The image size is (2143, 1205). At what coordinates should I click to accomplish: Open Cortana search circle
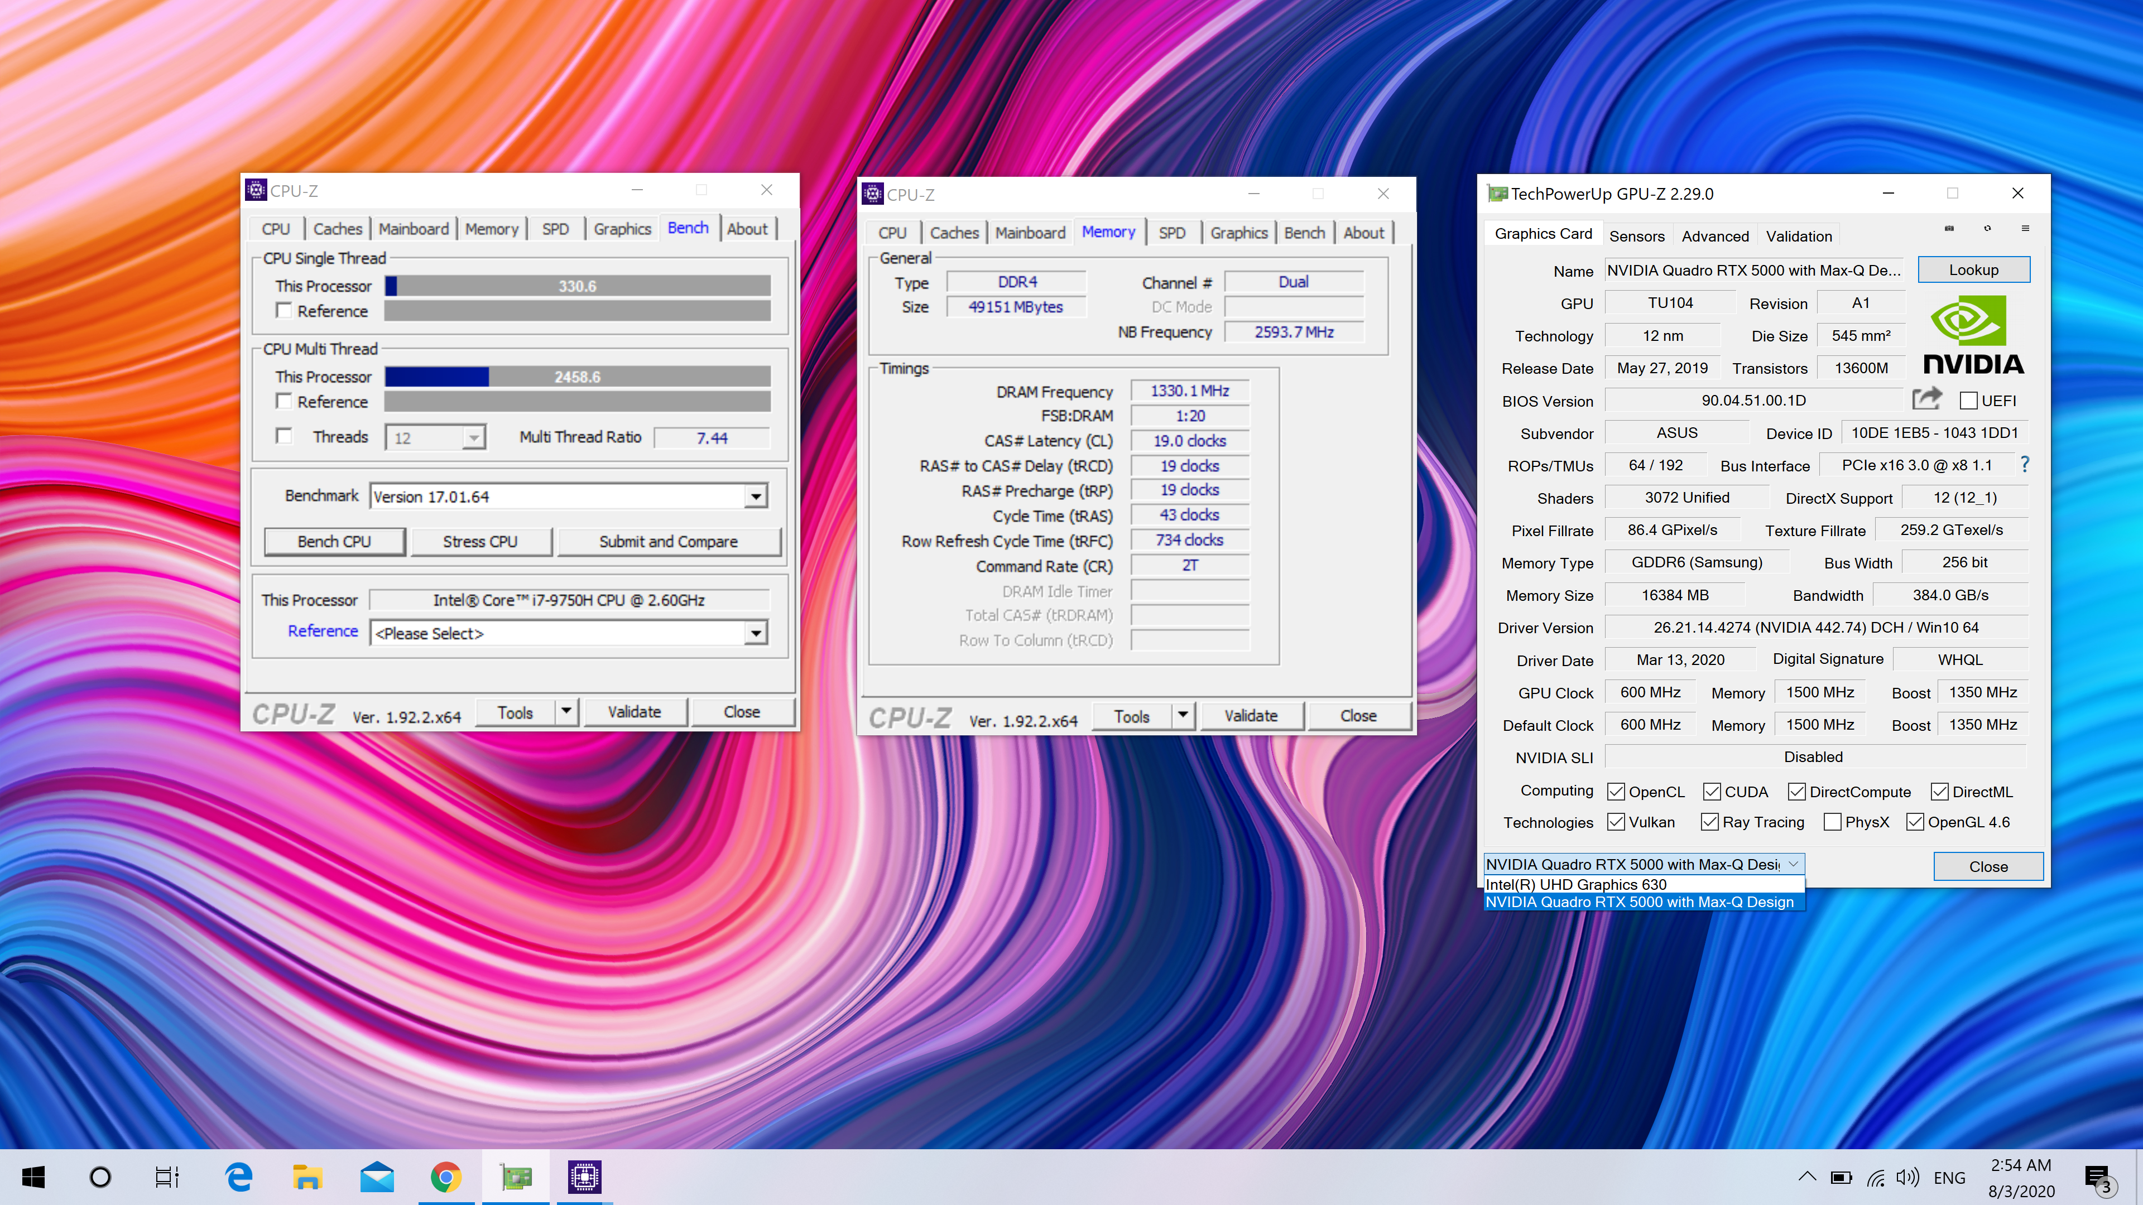point(100,1177)
